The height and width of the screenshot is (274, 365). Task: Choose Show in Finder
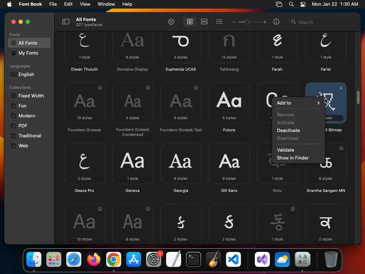tap(298, 158)
